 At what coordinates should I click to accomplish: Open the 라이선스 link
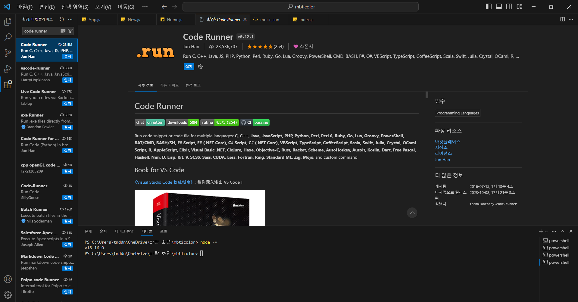(x=443, y=154)
